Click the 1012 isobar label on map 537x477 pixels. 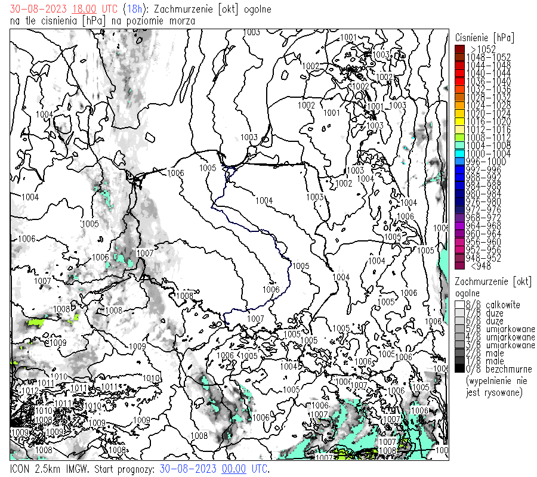pos(30,391)
